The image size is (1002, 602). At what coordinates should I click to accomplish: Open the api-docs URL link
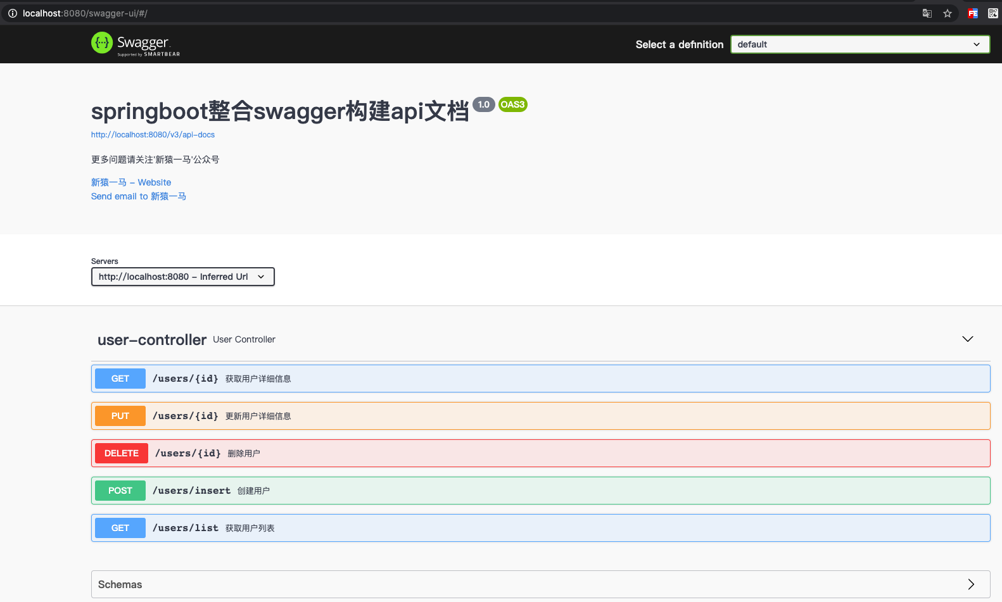tap(153, 135)
